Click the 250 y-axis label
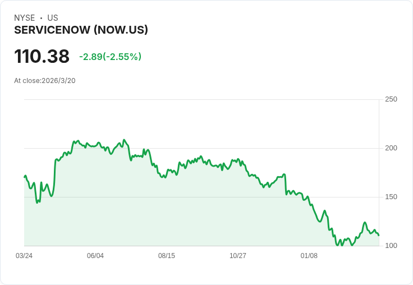The width and height of the screenshot is (413, 285). coord(391,99)
